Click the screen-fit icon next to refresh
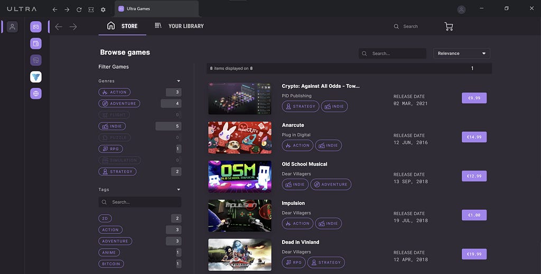This screenshot has width=541, height=274. click(x=91, y=10)
